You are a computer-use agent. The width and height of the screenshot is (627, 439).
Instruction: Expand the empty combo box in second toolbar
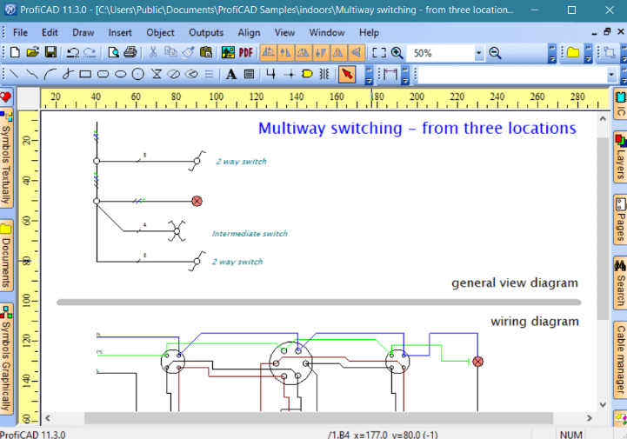(x=610, y=75)
